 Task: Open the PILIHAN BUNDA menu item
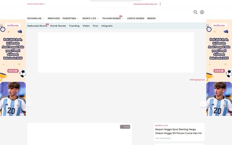click(x=111, y=18)
